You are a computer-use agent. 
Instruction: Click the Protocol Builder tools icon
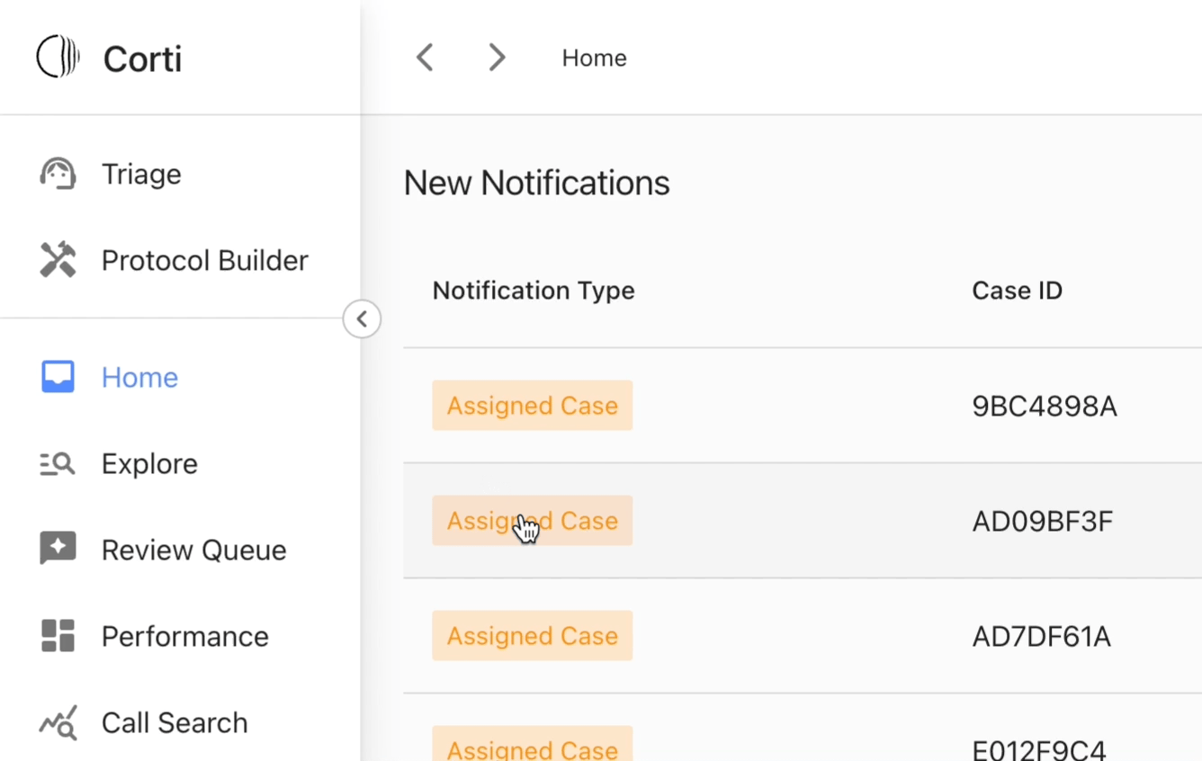(58, 260)
